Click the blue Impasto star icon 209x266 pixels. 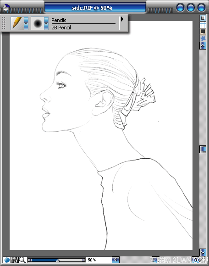point(203,39)
